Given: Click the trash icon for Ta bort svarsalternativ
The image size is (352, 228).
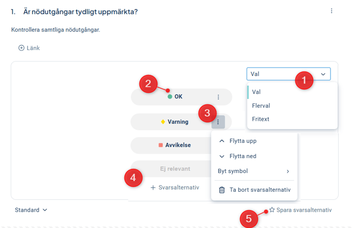Looking at the screenshot, I should pos(222,190).
